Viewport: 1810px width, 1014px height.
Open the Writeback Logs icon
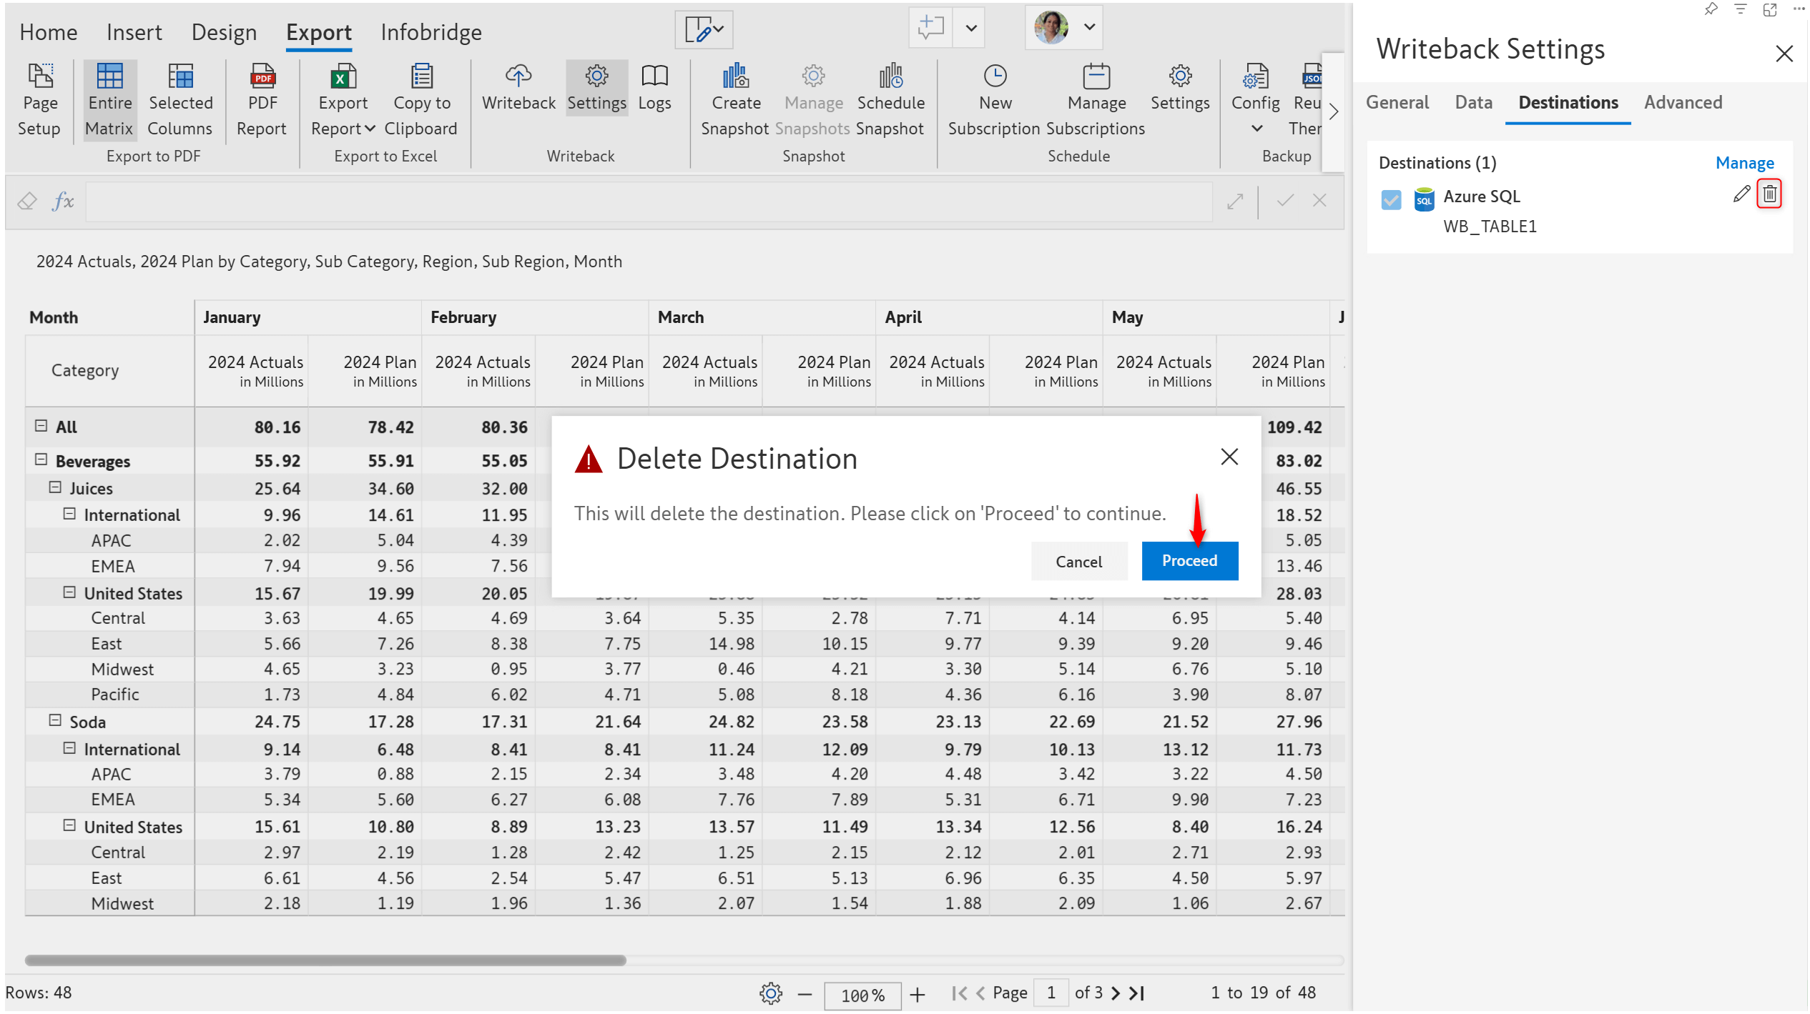pyautogui.click(x=654, y=76)
